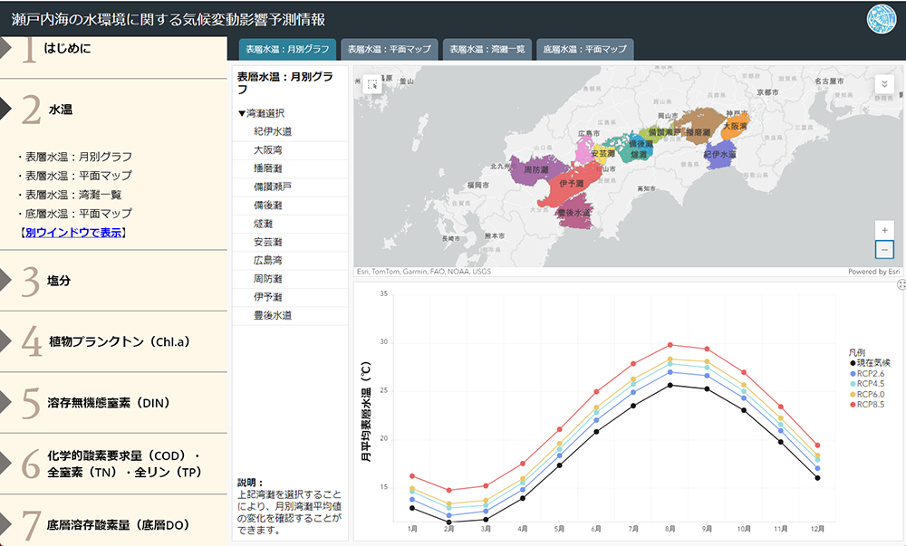Expand the chart to fullscreen
Image resolution: width=906 pixels, height=546 pixels.
coord(901,285)
